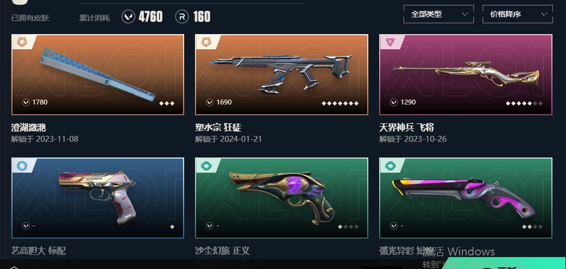Open the 天界神兵 飞将 sniper skin thumbnail
Screen dimensions: 566x269
[x=466, y=75]
